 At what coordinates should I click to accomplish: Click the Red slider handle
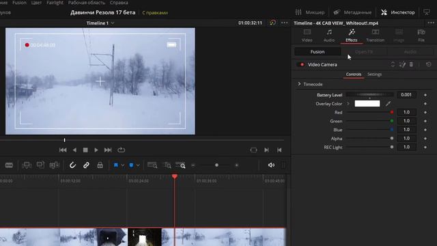point(391,112)
